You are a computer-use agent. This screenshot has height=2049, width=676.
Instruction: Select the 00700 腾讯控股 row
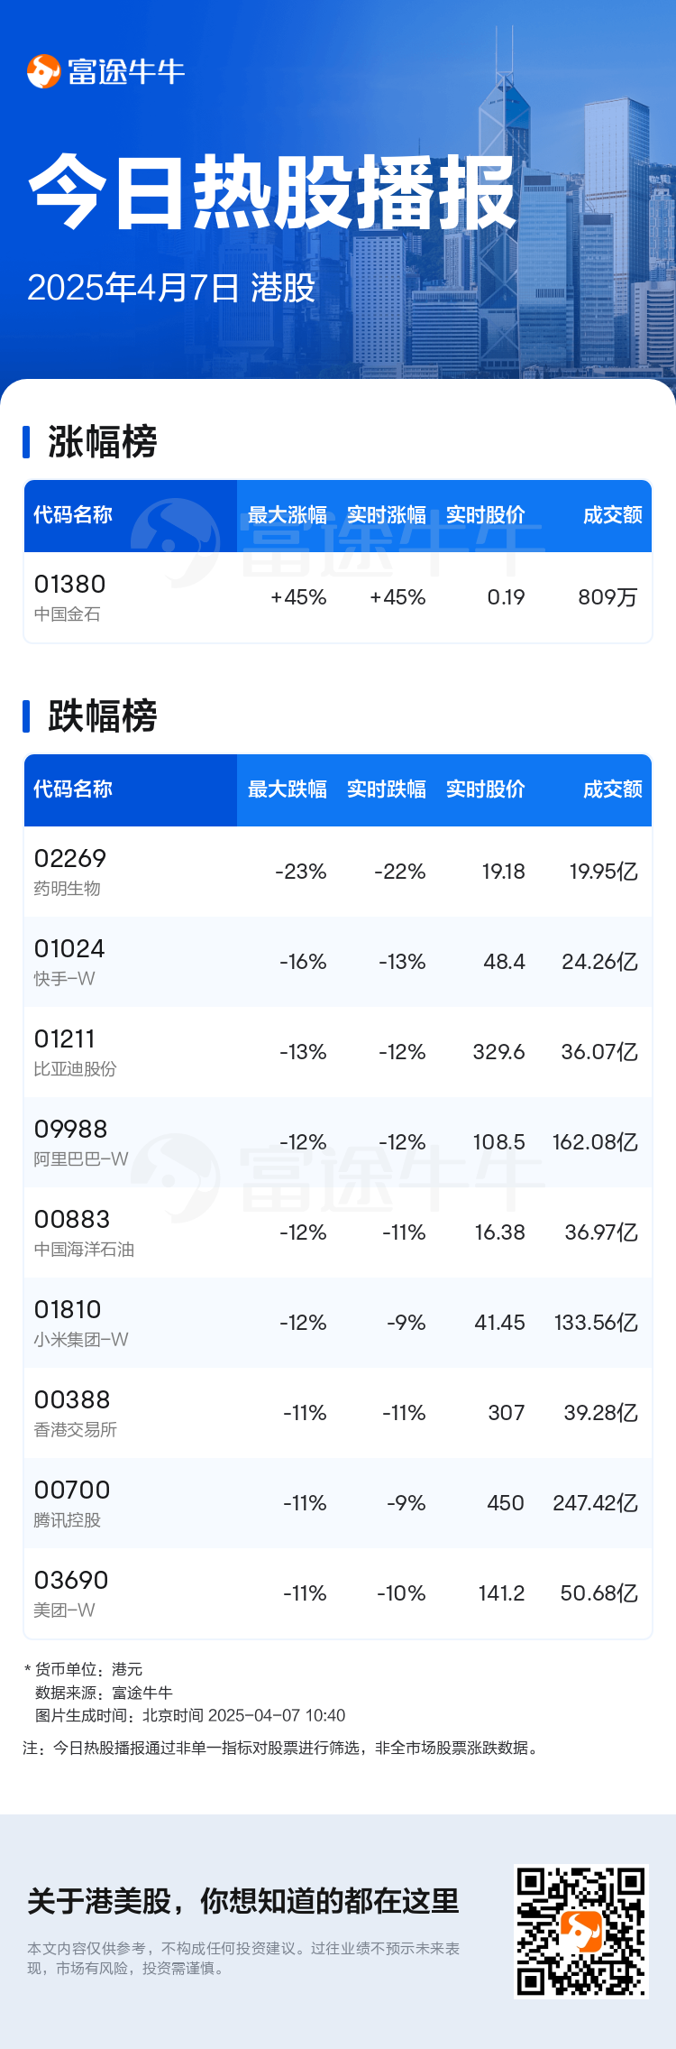[x=338, y=1503]
